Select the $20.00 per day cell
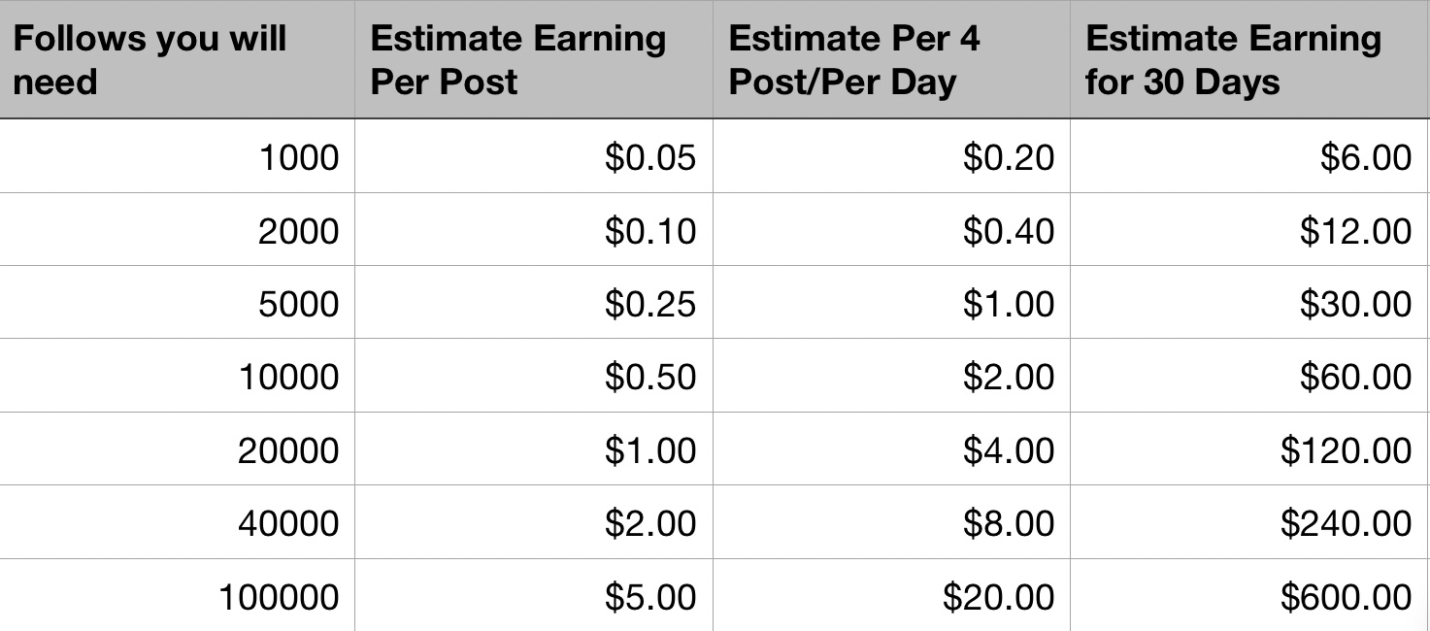Viewport: 1430px width, 631px height. pos(891,596)
